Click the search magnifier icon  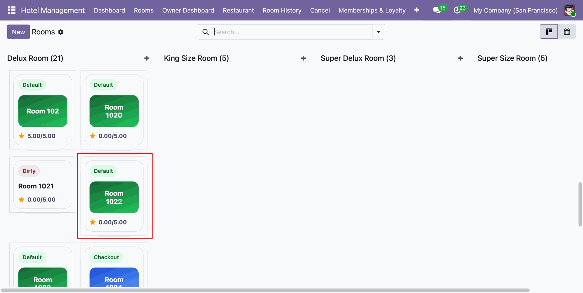(x=206, y=32)
